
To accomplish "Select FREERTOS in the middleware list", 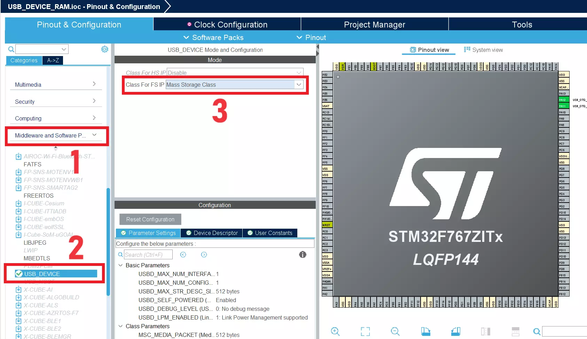I will (39, 196).
